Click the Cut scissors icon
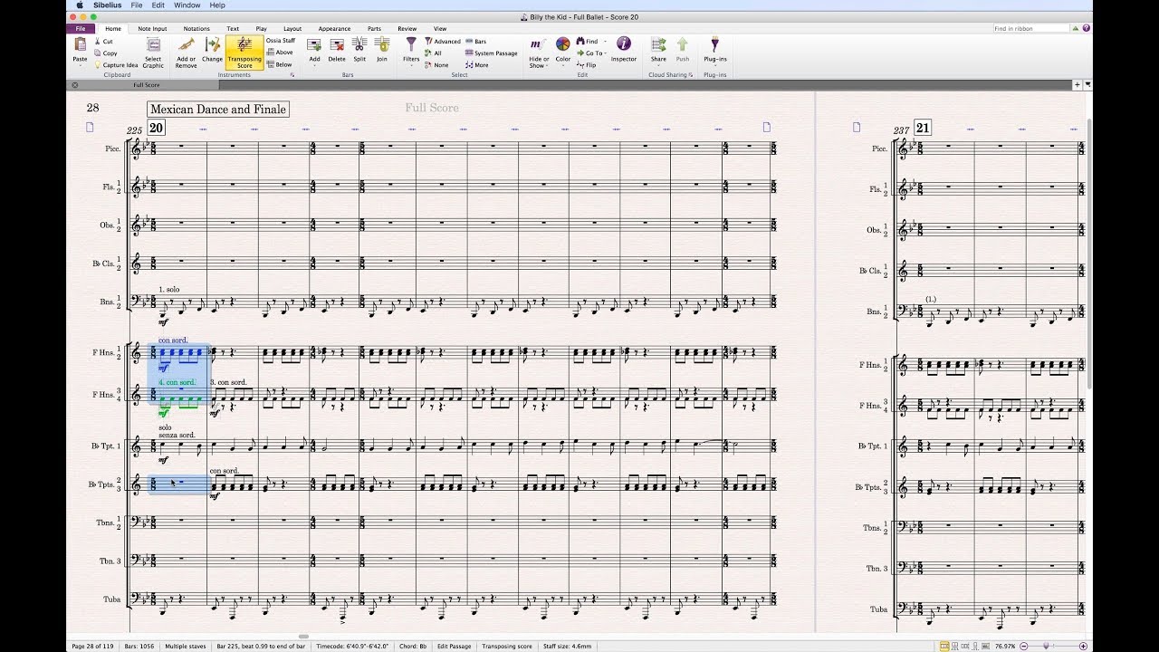The image size is (1159, 652). 98,41
